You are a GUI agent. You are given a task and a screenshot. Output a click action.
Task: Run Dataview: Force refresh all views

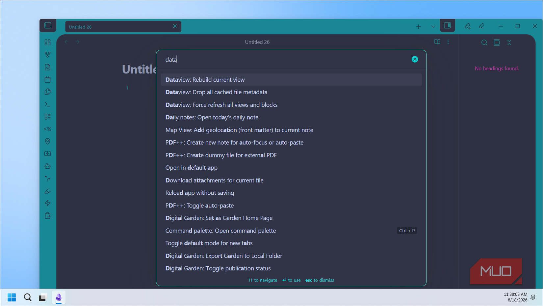[291, 105]
